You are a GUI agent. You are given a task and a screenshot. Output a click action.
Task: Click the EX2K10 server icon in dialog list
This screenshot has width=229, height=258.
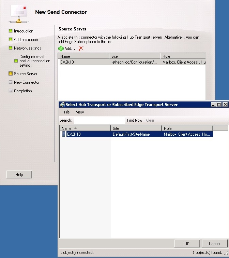pos(64,134)
